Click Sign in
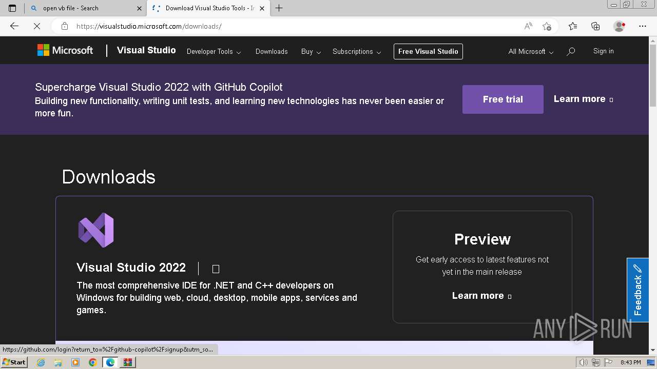The image size is (657, 369). (603, 51)
